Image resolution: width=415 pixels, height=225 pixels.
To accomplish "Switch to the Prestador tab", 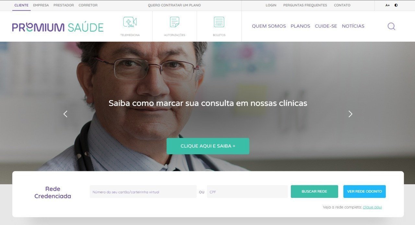I will pyautogui.click(x=64, y=5).
